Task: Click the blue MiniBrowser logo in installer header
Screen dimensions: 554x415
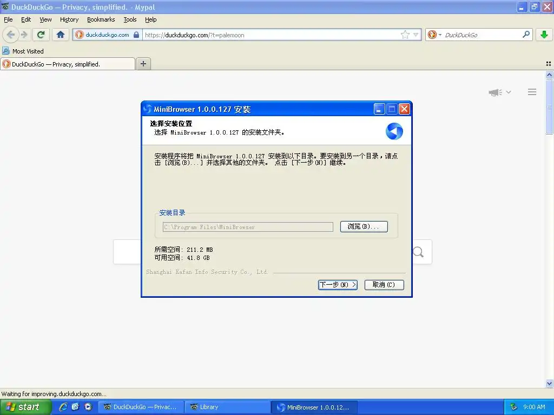Action: coord(394,131)
